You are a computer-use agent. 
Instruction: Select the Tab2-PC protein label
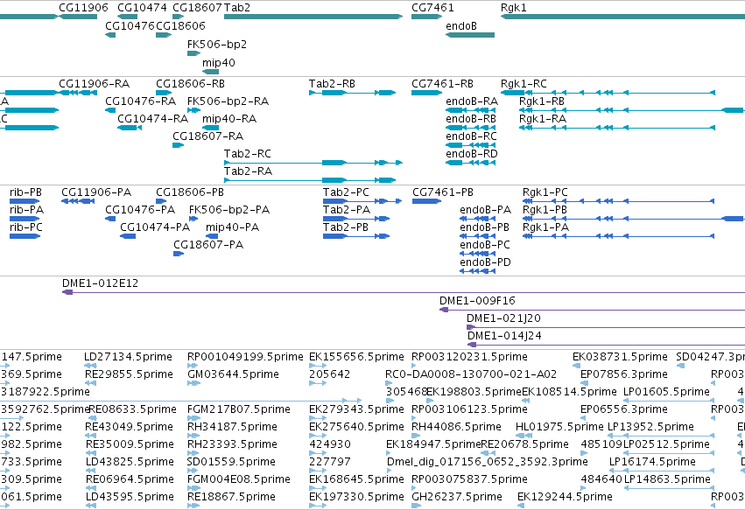pyautogui.click(x=346, y=192)
